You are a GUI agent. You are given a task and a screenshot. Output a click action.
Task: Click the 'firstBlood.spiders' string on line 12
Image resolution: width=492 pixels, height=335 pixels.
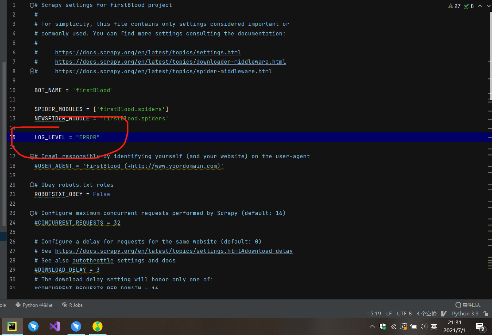tap(131, 109)
